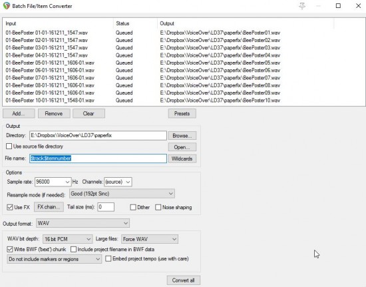This screenshot has width=366, height=287.
Task: Enable the Dither checkbox
Action: [x=133, y=207]
